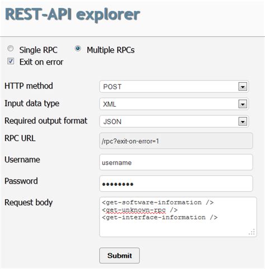Click the RPC URL field
Screen dimensions: 265x269
pos(176,141)
